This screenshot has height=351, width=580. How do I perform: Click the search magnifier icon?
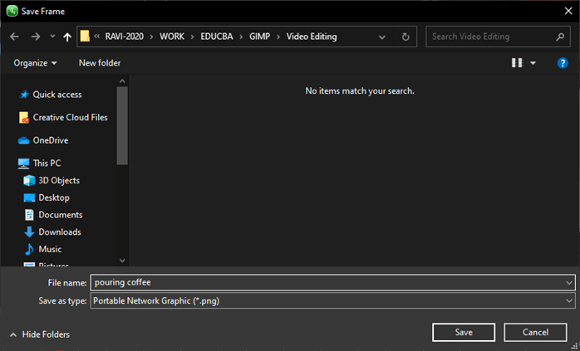(x=560, y=37)
